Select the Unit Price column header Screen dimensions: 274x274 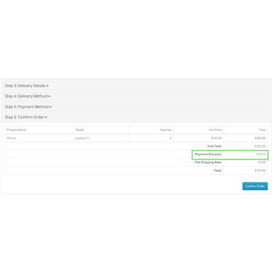coord(215,130)
